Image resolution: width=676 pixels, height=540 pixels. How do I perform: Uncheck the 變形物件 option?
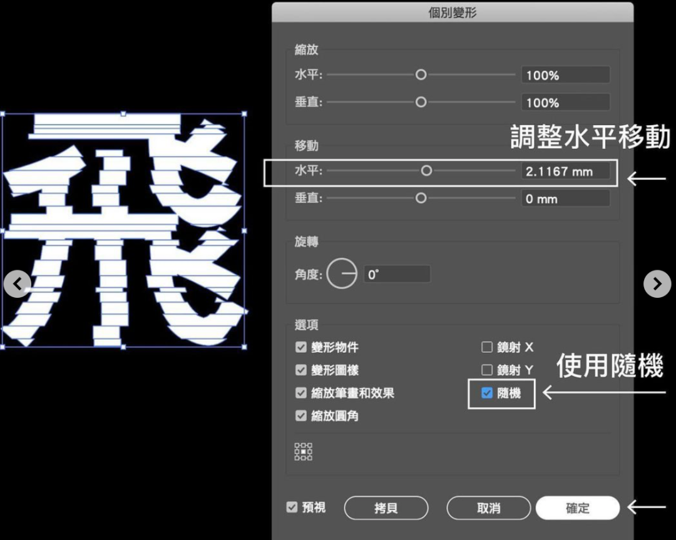tap(301, 347)
